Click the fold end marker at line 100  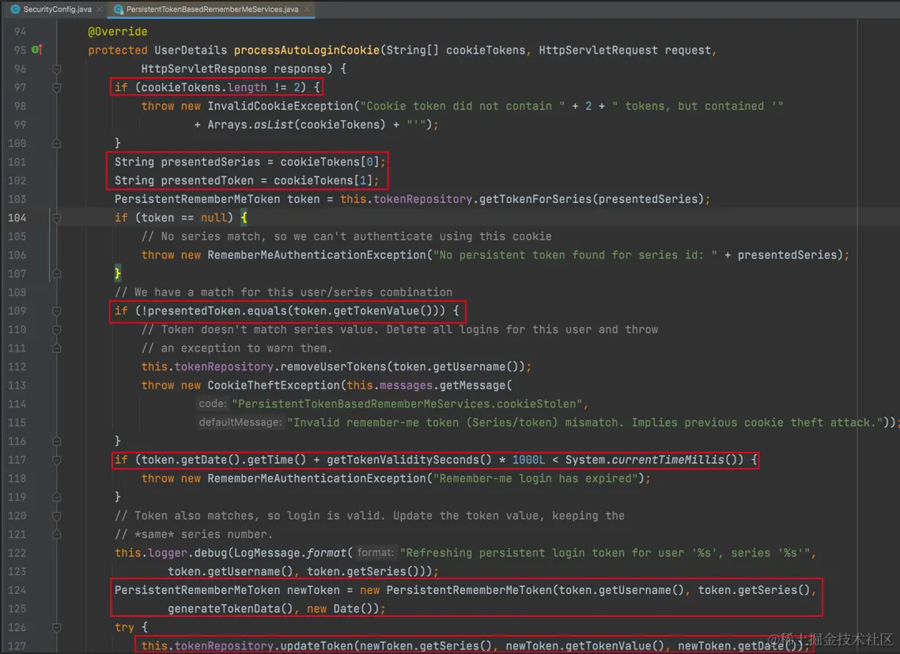pos(57,143)
